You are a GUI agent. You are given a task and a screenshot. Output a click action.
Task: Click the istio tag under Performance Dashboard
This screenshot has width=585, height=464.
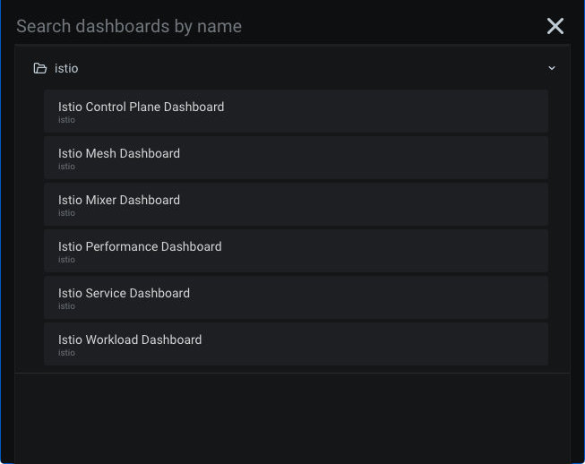66,260
